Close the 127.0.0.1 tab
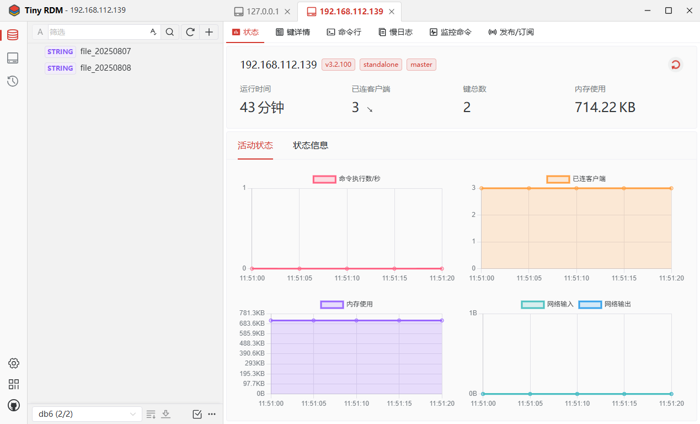The width and height of the screenshot is (700, 424). coord(287,12)
